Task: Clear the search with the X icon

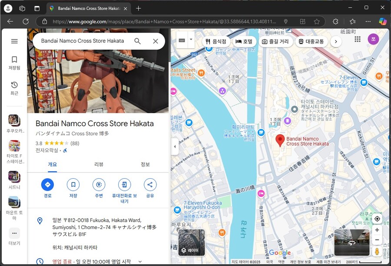Action: (156, 41)
